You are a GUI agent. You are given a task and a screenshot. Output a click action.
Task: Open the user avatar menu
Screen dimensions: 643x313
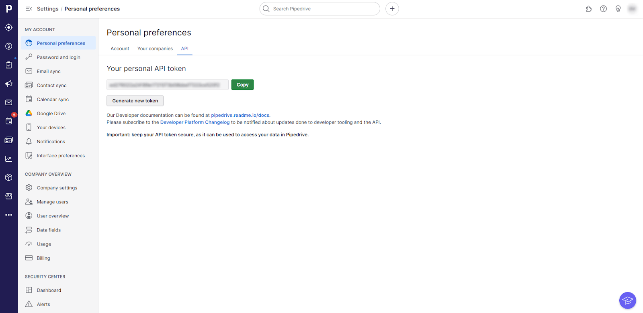point(632,9)
